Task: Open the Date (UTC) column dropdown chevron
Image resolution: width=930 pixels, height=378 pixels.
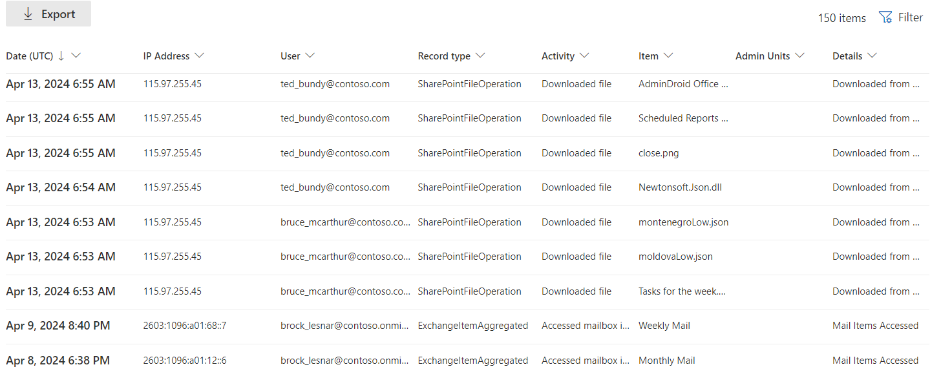Action: click(x=76, y=56)
